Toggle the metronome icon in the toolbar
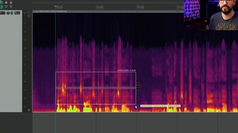238x133 pixels. [x=11, y=2]
